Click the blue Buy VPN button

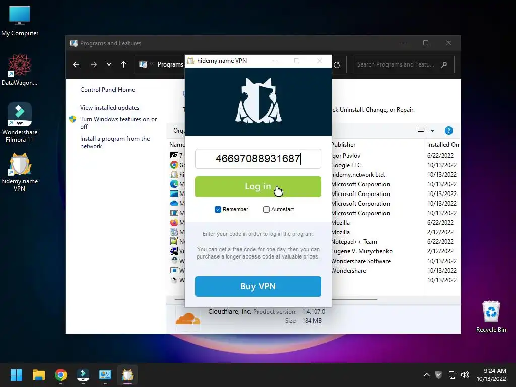[x=258, y=286]
